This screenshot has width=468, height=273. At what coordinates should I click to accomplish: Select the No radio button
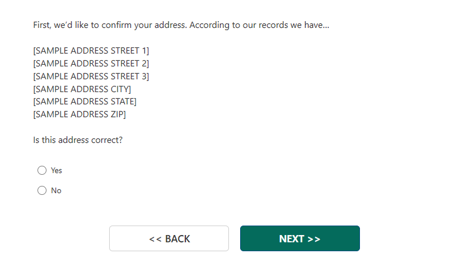[x=42, y=190]
